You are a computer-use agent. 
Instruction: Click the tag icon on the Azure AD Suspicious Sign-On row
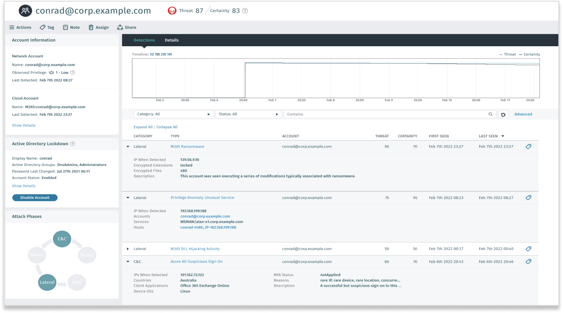click(x=528, y=261)
